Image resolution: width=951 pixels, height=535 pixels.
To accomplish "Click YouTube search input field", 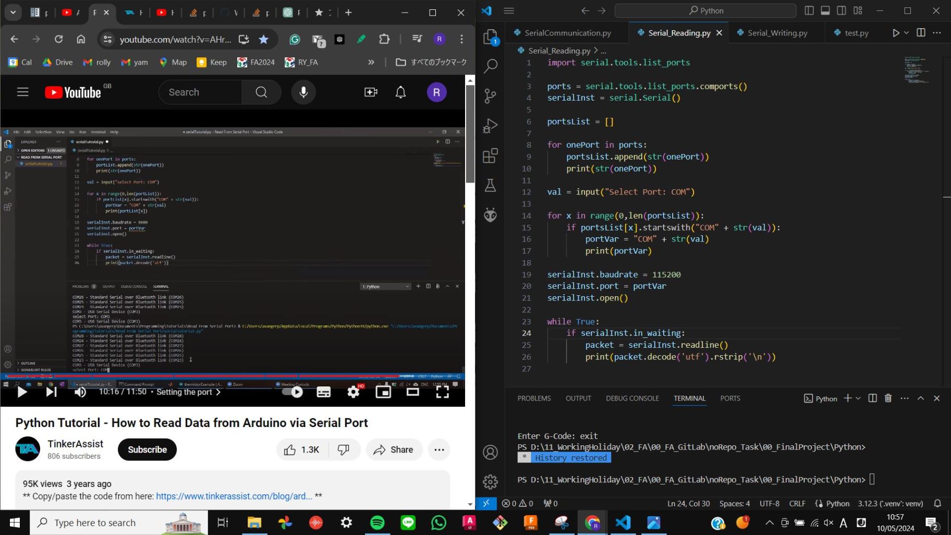I will (200, 92).
